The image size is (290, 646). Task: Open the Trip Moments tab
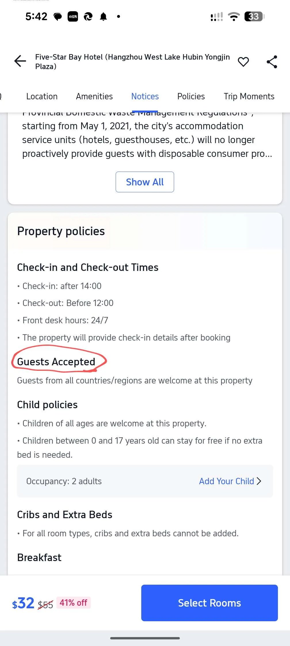coord(249,96)
